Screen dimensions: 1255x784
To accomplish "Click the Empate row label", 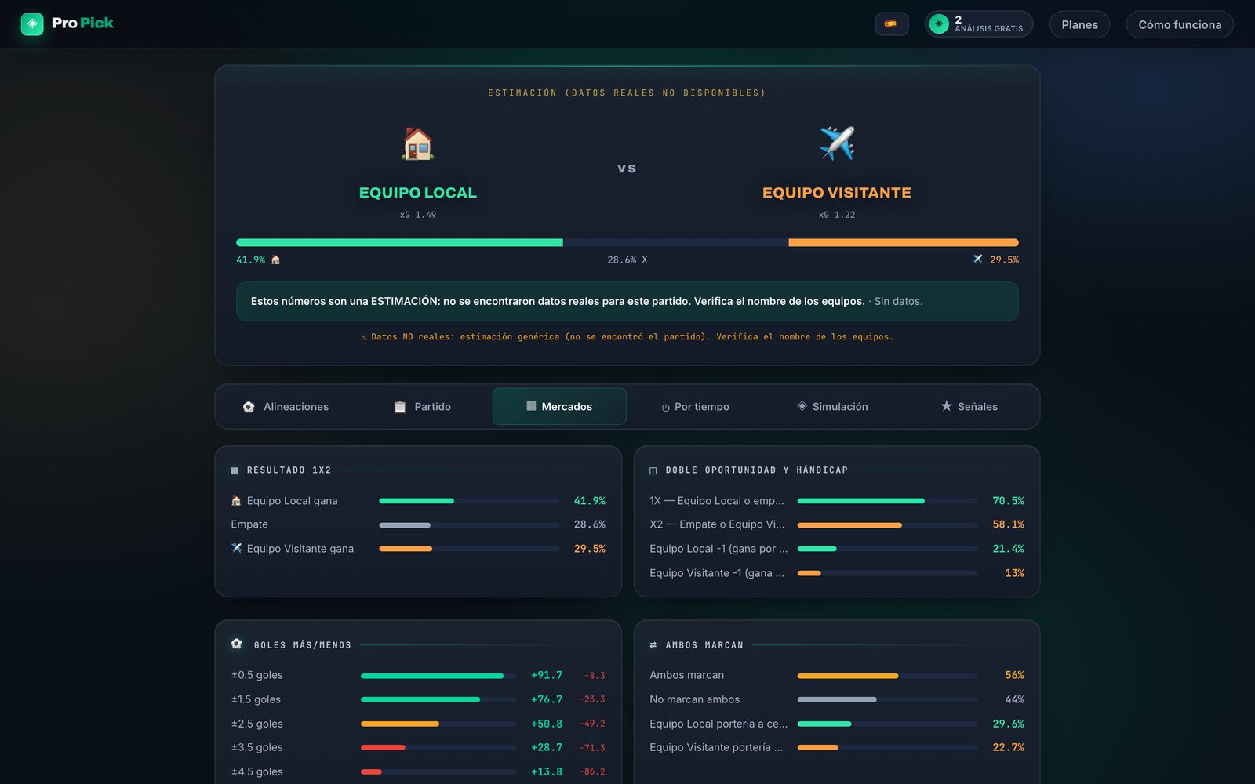I will (x=249, y=524).
